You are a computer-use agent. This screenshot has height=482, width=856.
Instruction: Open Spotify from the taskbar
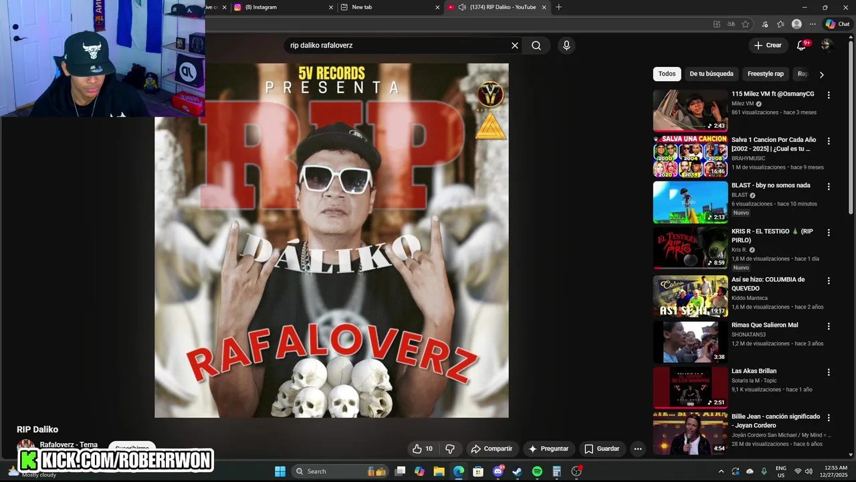[x=537, y=471]
